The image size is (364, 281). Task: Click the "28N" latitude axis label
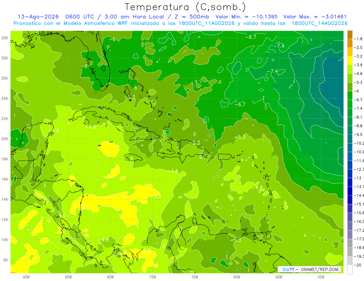point(5,58)
